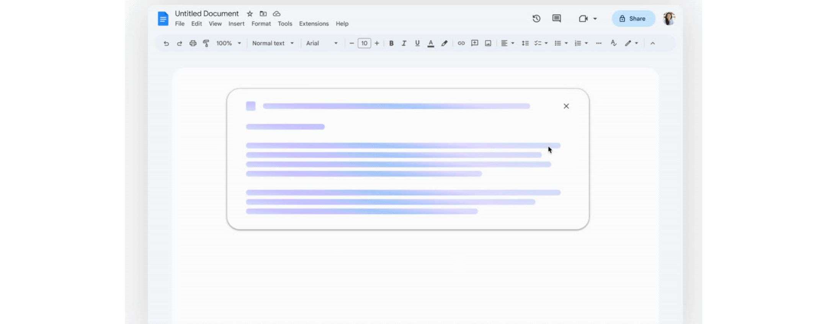Screen dimensions: 827x324
Task: Expand the numbered list options arrow
Action: point(586,43)
